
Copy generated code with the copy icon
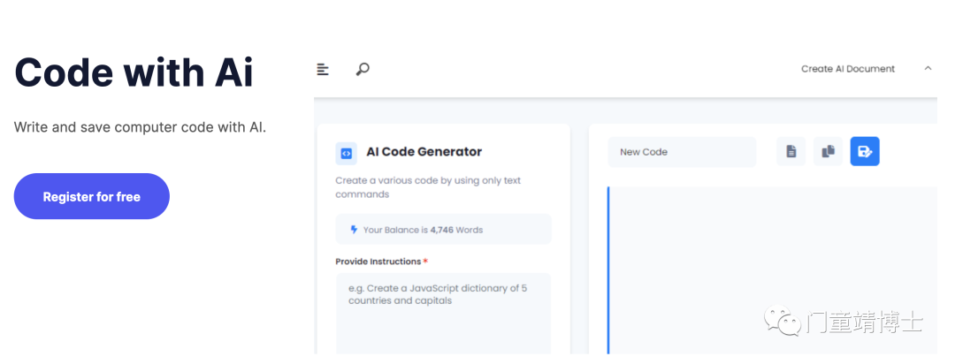pos(829,152)
